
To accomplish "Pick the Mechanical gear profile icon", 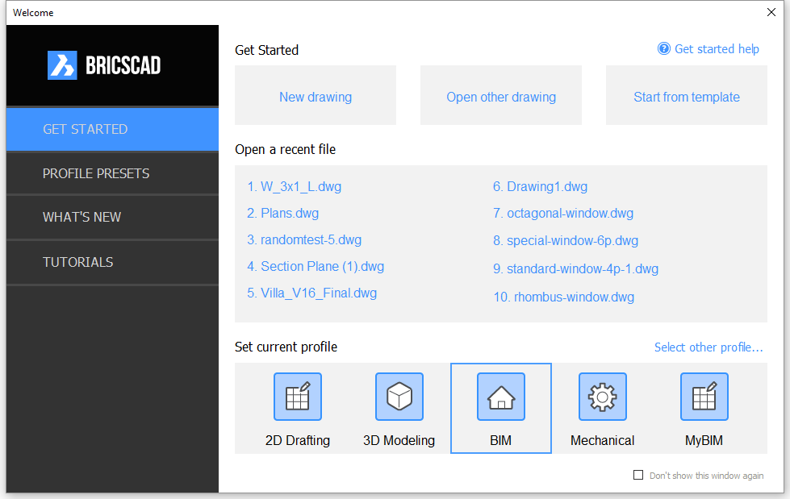I will click(x=603, y=397).
